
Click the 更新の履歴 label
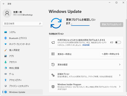click(x=62, y=65)
